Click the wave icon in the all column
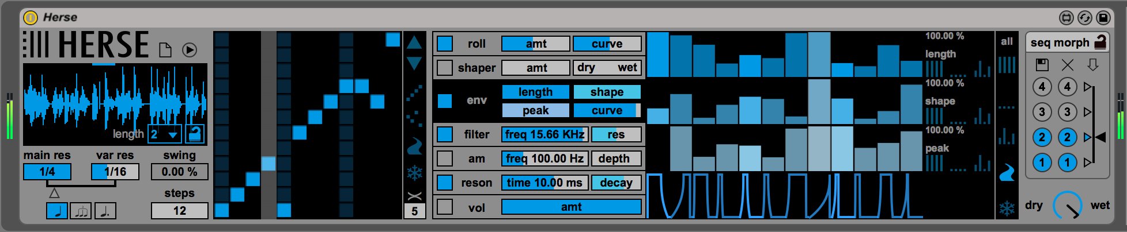The width and height of the screenshot is (1127, 232). point(1007,173)
